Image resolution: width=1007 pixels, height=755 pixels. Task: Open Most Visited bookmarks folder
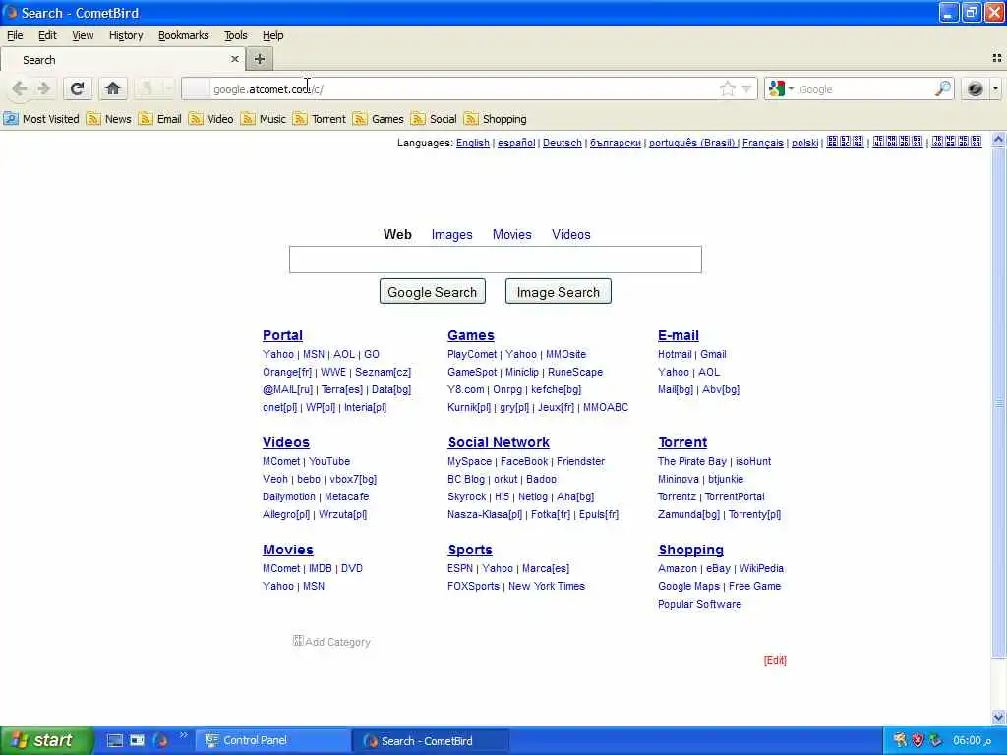[41, 119]
